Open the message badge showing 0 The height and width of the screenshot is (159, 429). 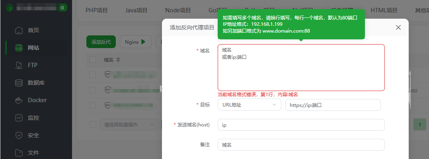[x=62, y=8]
